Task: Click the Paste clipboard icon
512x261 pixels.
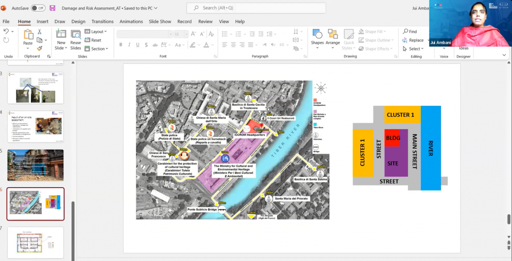Action: pyautogui.click(x=28, y=34)
